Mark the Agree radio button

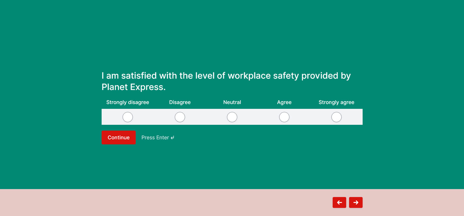click(284, 117)
